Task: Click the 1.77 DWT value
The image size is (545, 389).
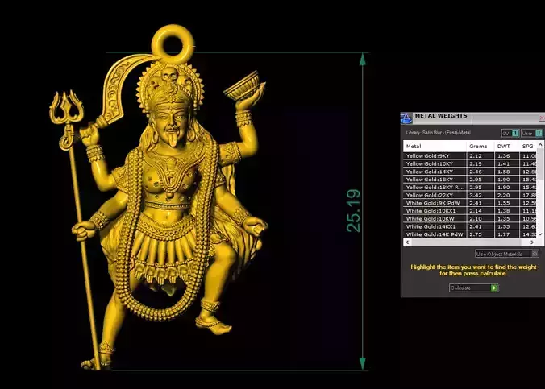Action: pyautogui.click(x=504, y=234)
